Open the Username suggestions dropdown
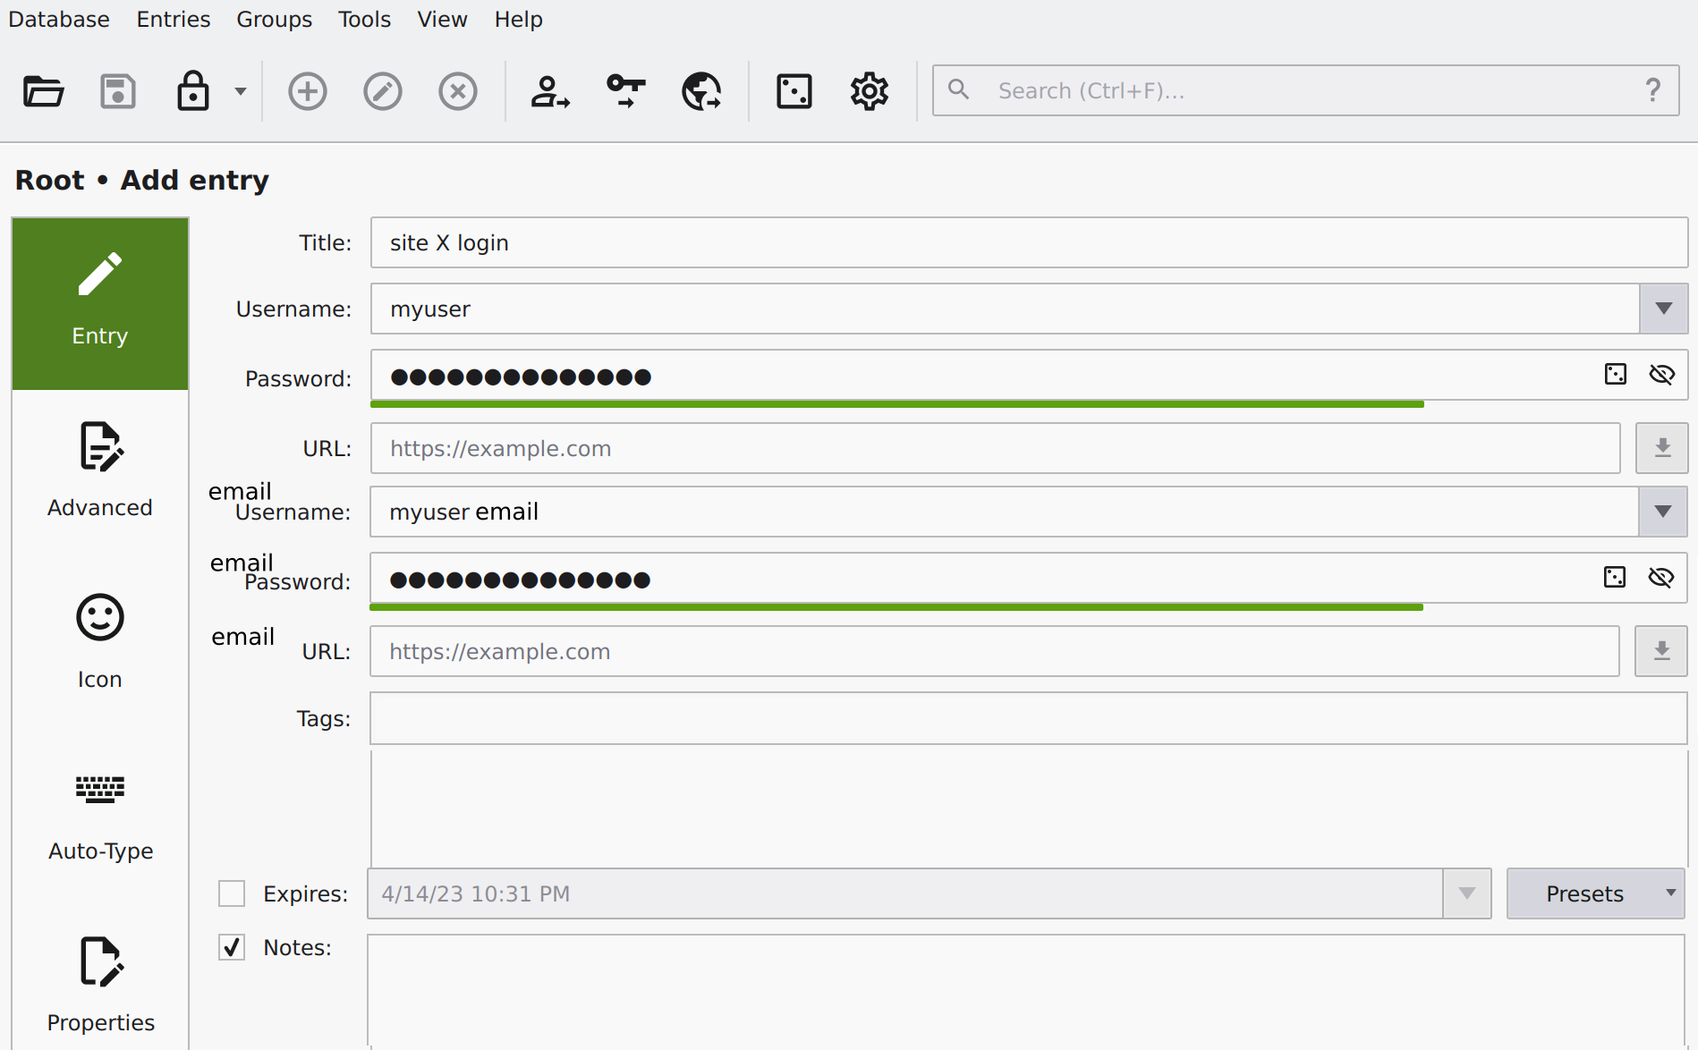 tap(1662, 309)
